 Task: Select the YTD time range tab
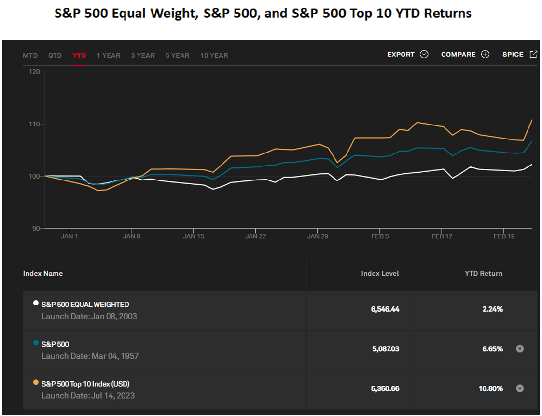point(79,55)
